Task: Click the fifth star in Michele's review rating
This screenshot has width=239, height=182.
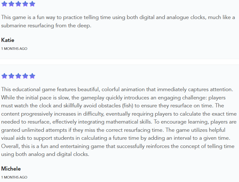Action: pyautogui.click(x=32, y=76)
